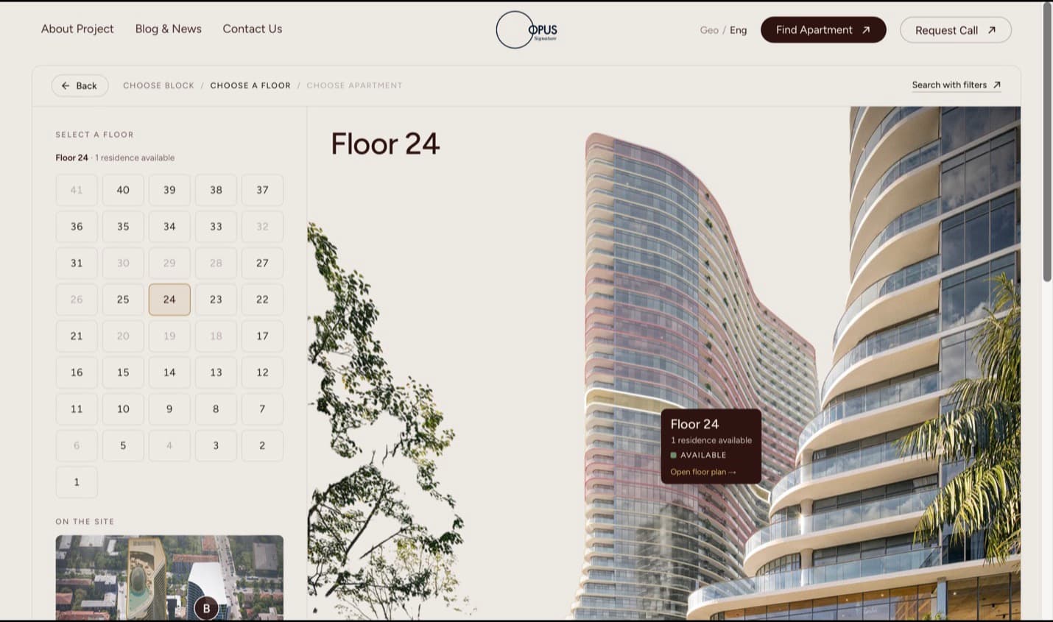Switch language to Eng
This screenshot has width=1053, height=622.
tap(738, 30)
